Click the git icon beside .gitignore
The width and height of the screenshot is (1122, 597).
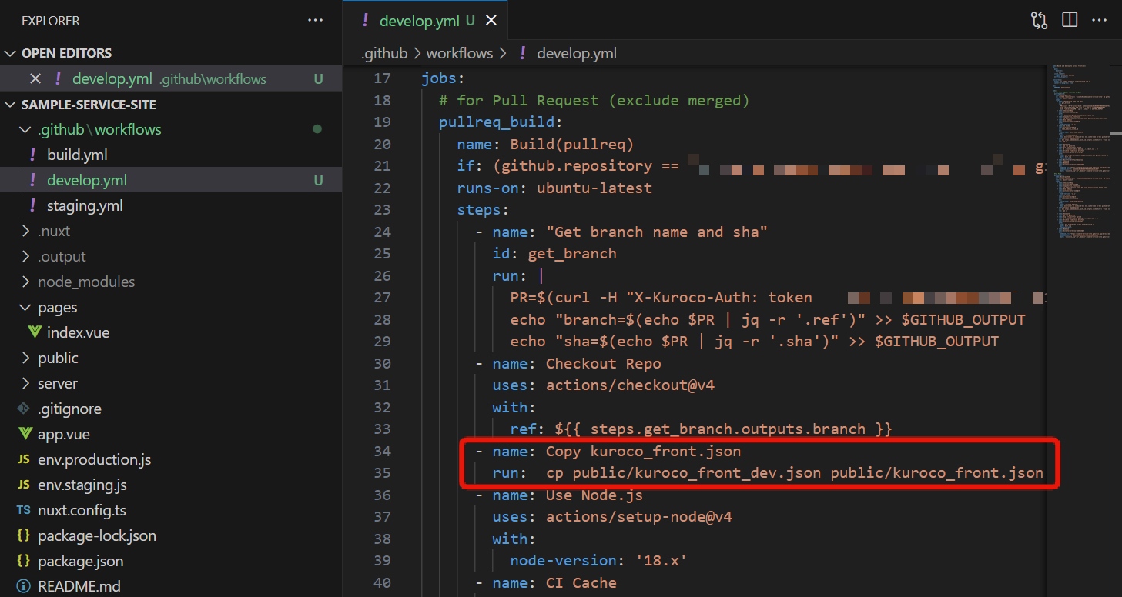[x=24, y=409]
